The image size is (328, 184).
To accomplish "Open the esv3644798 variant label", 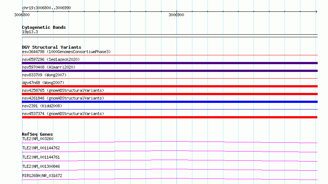I will [66, 52].
